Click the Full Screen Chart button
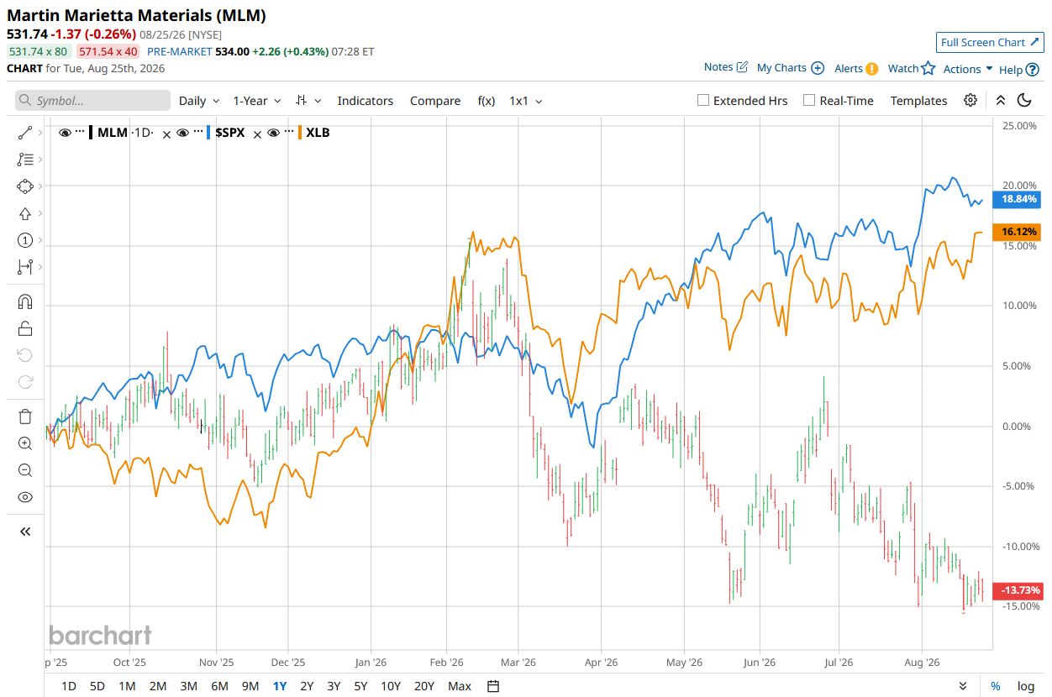The height and width of the screenshot is (697, 1052). point(991,42)
